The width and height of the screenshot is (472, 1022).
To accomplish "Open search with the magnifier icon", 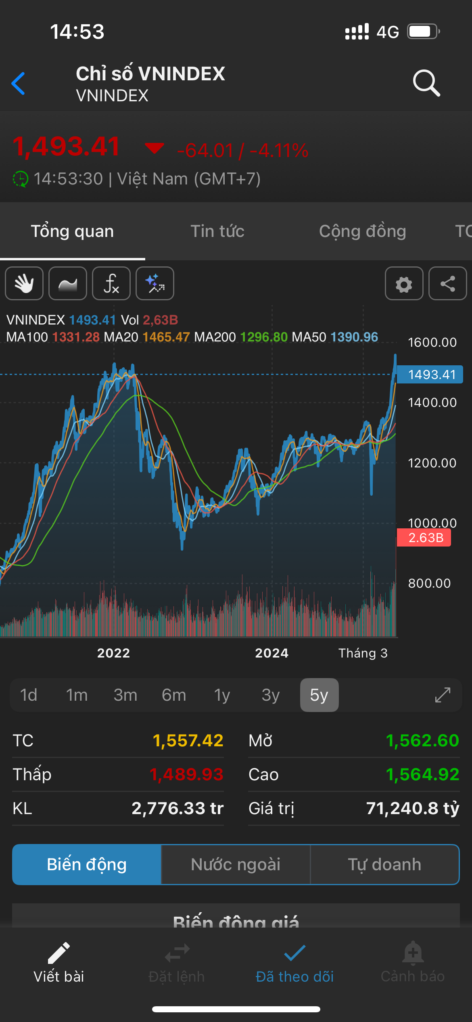I will [x=426, y=83].
